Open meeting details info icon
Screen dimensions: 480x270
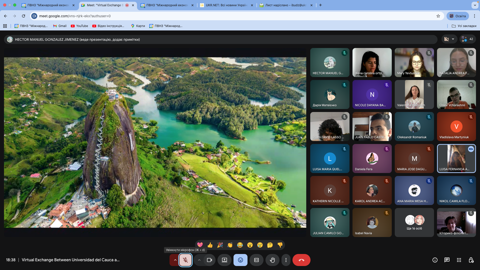(435, 260)
